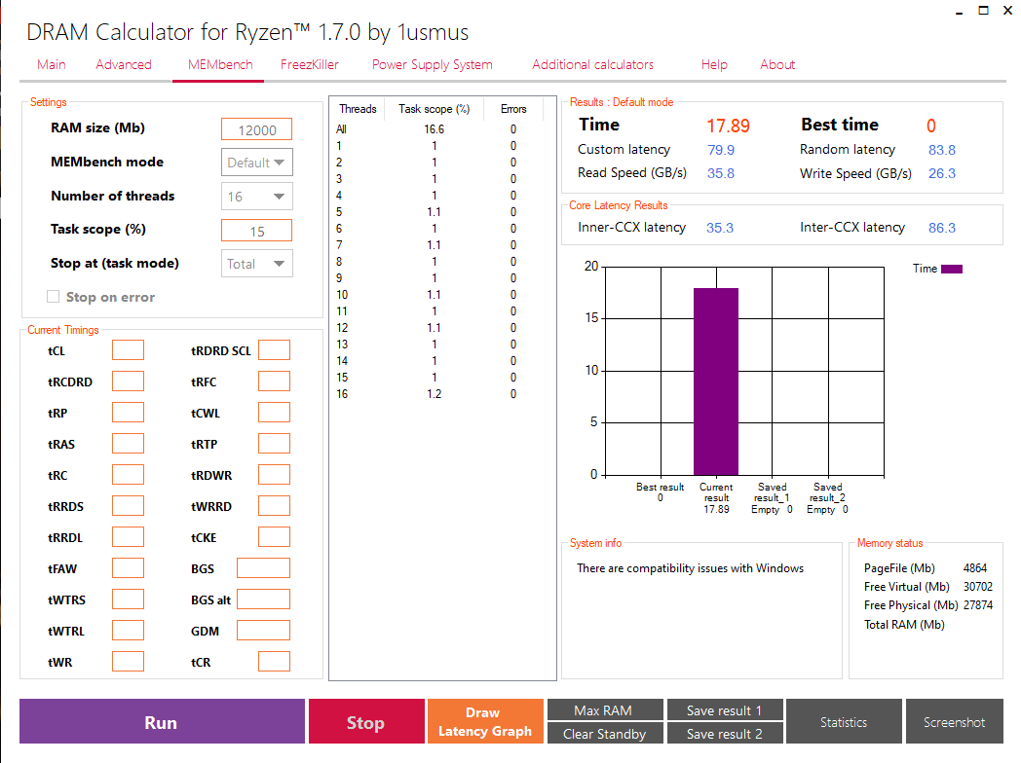Click the Clear Standby button
Image resolution: width=1021 pixels, height=763 pixels.
click(x=605, y=733)
